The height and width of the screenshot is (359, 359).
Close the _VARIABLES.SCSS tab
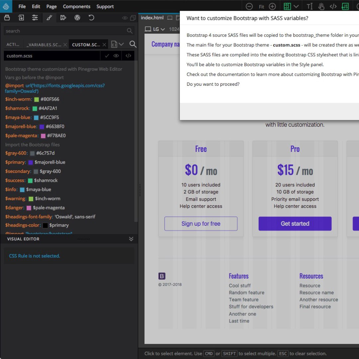click(65, 45)
